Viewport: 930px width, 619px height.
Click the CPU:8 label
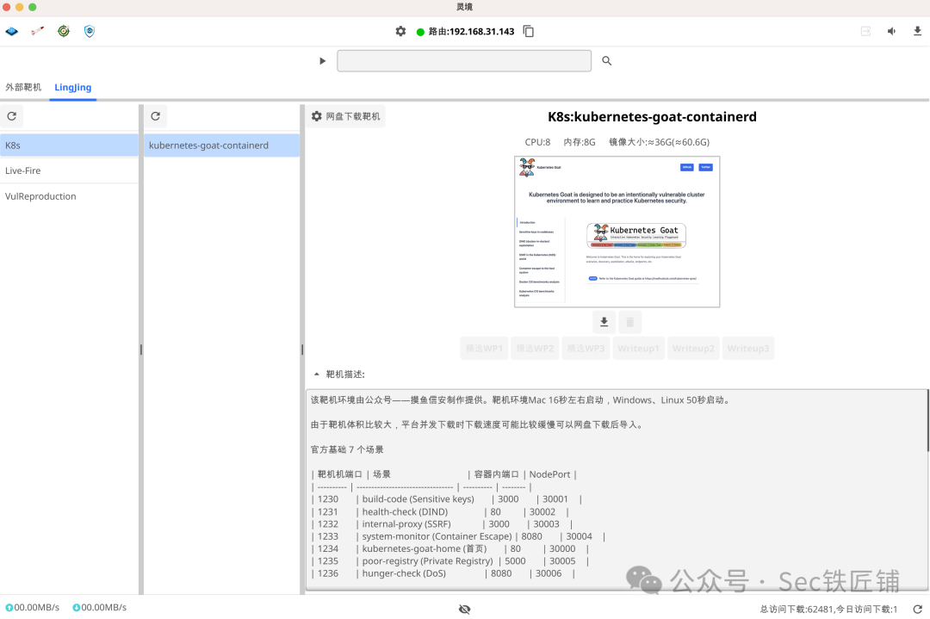point(537,142)
